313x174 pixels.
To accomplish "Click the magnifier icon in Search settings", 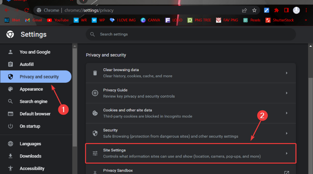I will click(93, 34).
